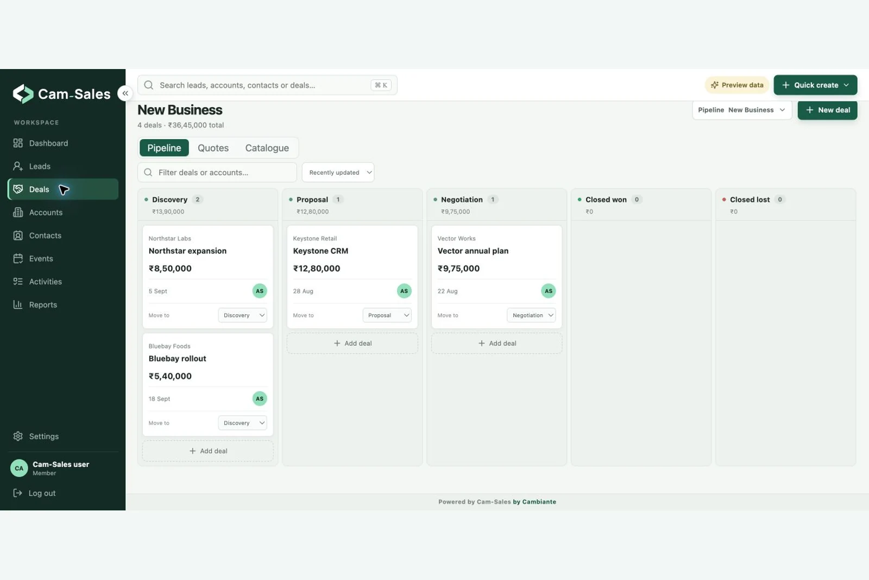Open the Contacts section

(63, 235)
